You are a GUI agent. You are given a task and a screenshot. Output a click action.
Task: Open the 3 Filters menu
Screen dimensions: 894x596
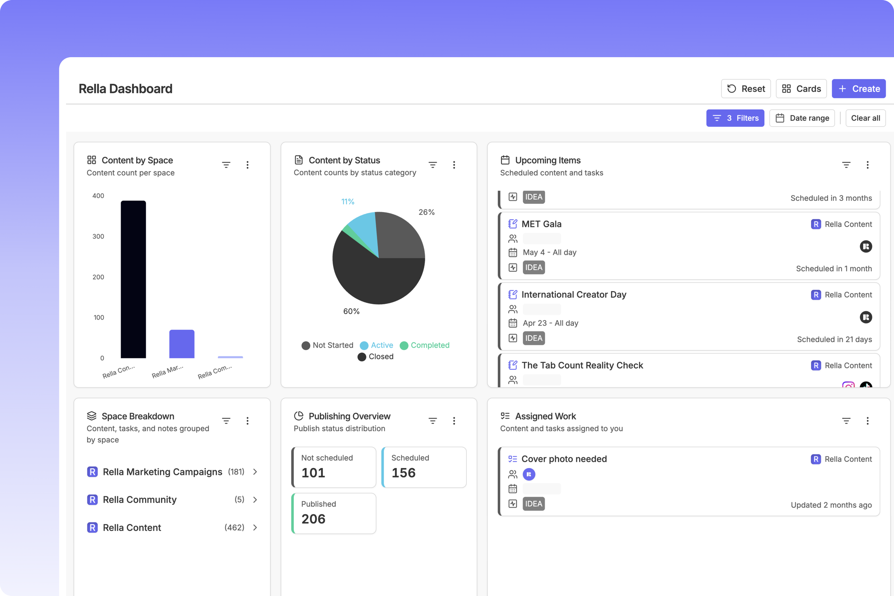tap(735, 118)
